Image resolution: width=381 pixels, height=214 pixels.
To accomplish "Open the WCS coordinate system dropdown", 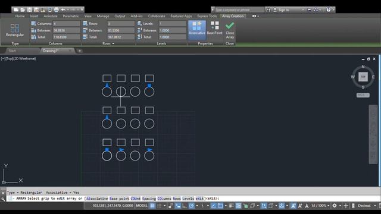I will pyautogui.click(x=363, y=95).
